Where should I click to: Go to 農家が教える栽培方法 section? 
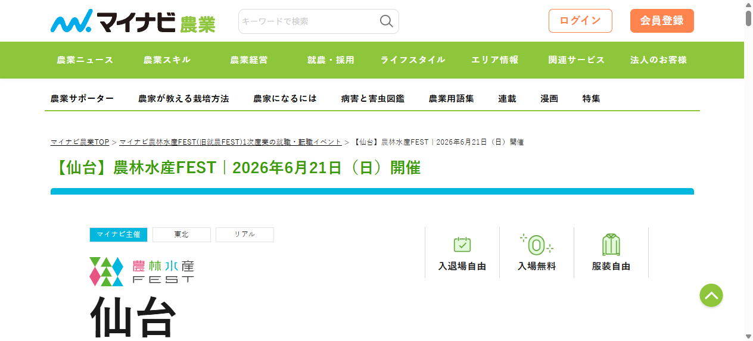pos(183,99)
